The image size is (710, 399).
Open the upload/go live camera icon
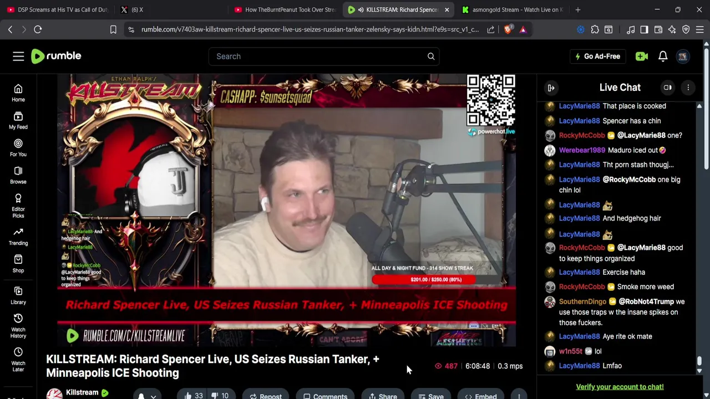[642, 56]
